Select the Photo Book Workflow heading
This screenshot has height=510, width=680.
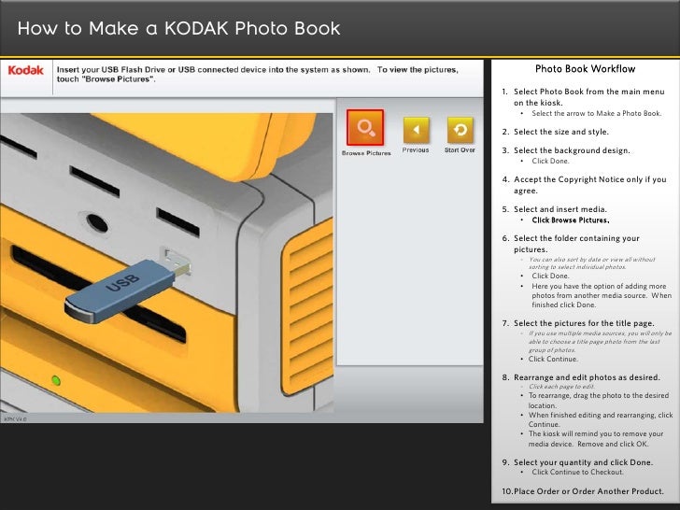(x=585, y=69)
